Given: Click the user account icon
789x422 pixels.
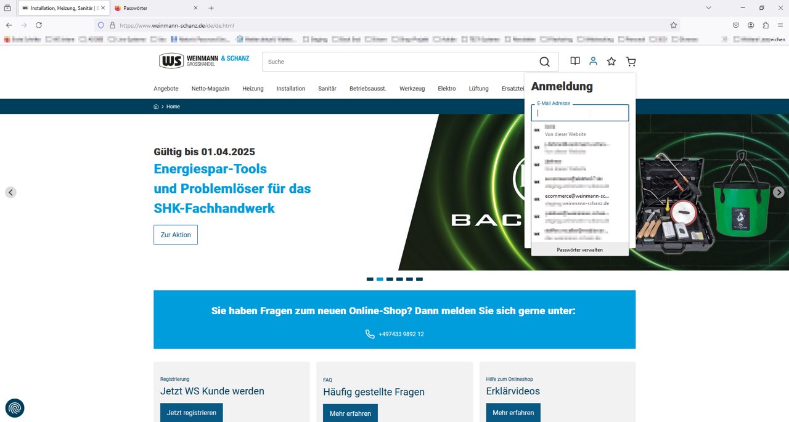Looking at the screenshot, I should pyautogui.click(x=593, y=62).
